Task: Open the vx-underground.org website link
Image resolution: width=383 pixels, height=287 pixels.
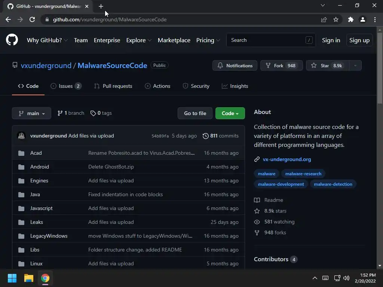Action: click(x=287, y=159)
